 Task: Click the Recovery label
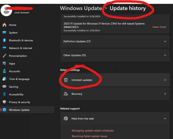click(x=77, y=94)
